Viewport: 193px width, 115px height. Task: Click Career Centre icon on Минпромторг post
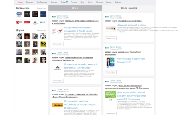pyautogui.click(x=54, y=53)
